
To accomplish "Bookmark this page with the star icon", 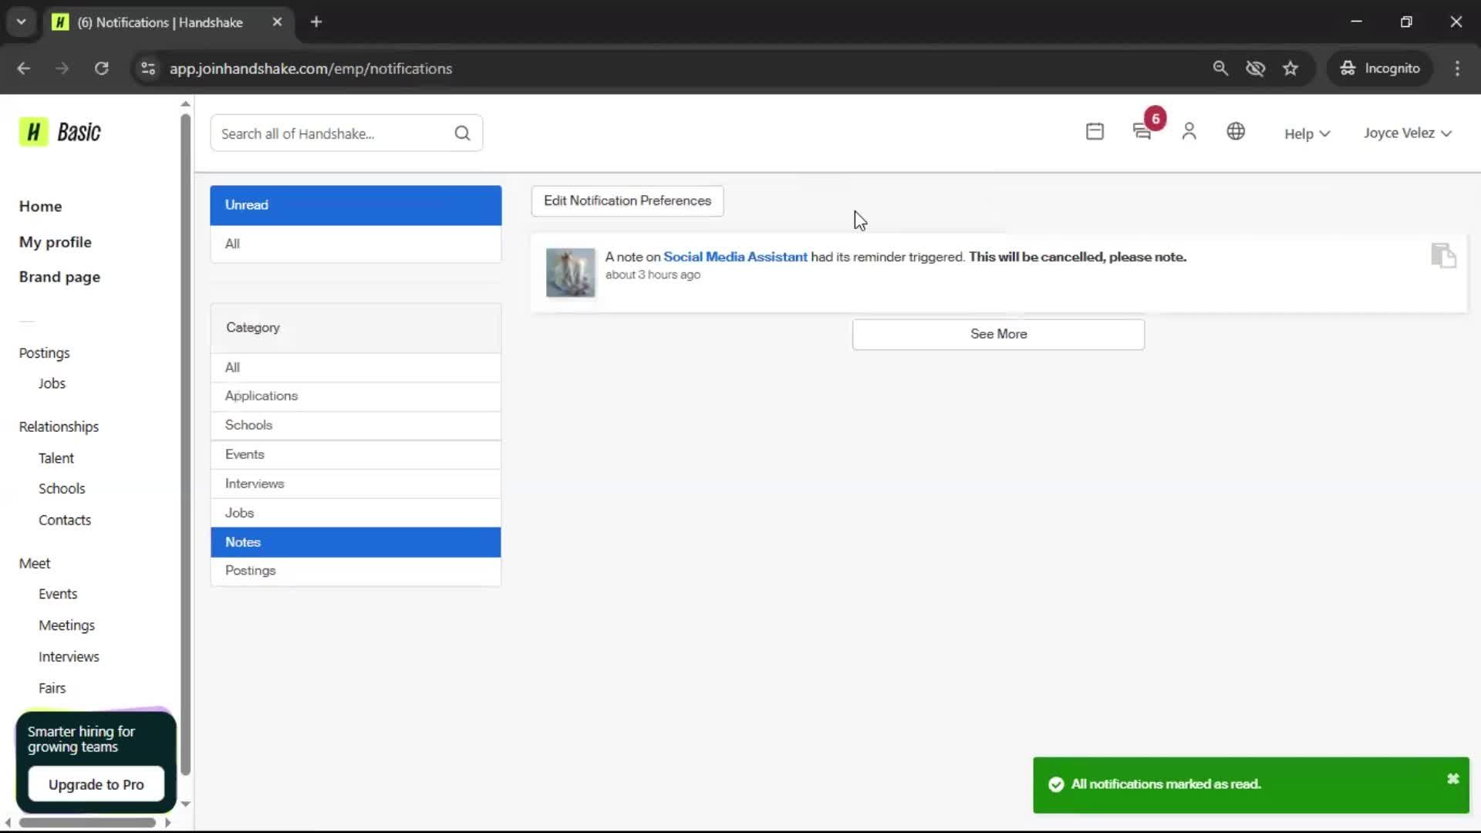I will 1290,69.
